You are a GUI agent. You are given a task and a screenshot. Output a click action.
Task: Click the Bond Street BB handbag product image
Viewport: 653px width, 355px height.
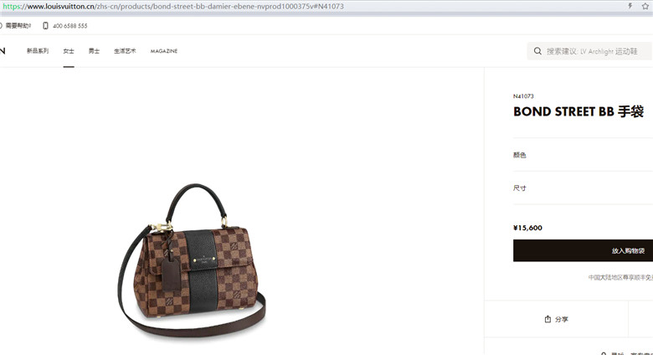point(192,260)
